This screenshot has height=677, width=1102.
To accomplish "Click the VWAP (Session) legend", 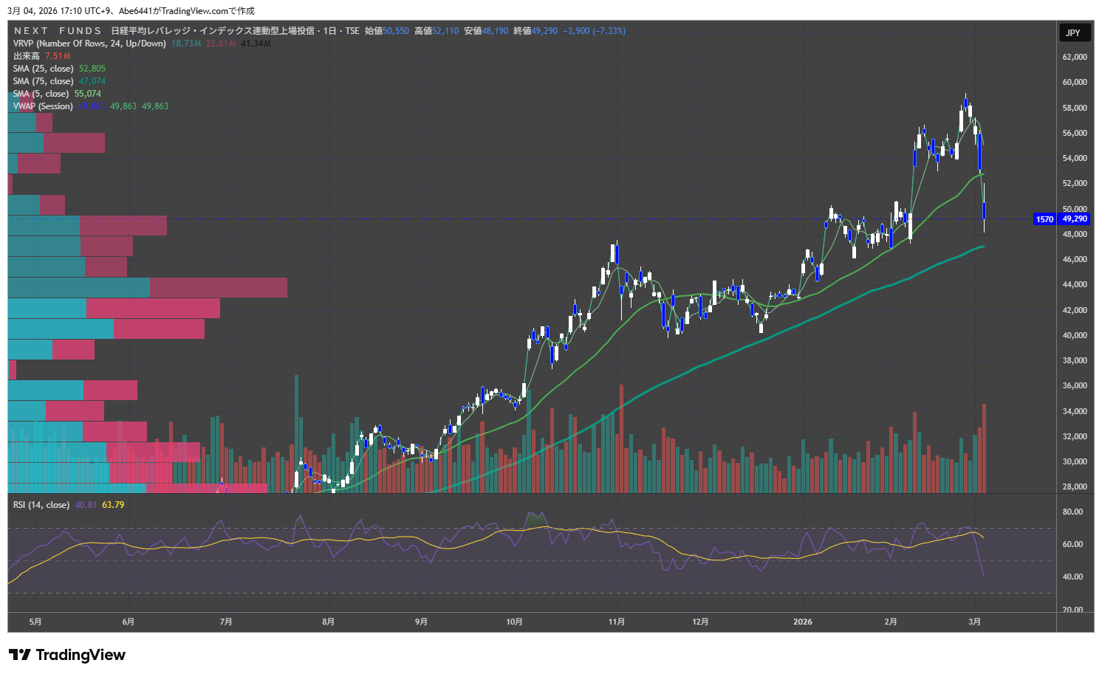I will pos(43,106).
